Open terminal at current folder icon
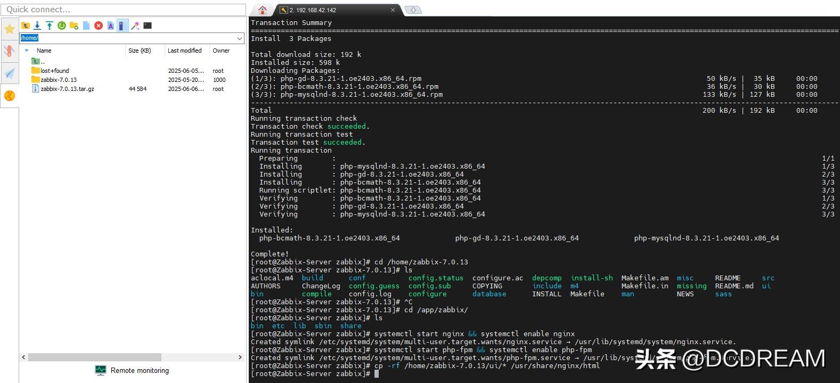This screenshot has height=383, width=840. tap(148, 26)
